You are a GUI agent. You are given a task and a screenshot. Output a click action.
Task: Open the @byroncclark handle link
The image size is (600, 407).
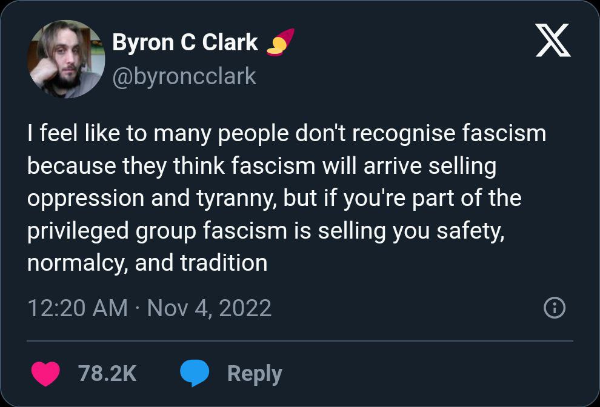(x=184, y=76)
